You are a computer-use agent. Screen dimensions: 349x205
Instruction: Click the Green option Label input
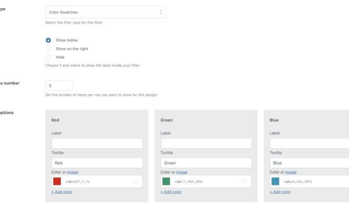coord(206,143)
